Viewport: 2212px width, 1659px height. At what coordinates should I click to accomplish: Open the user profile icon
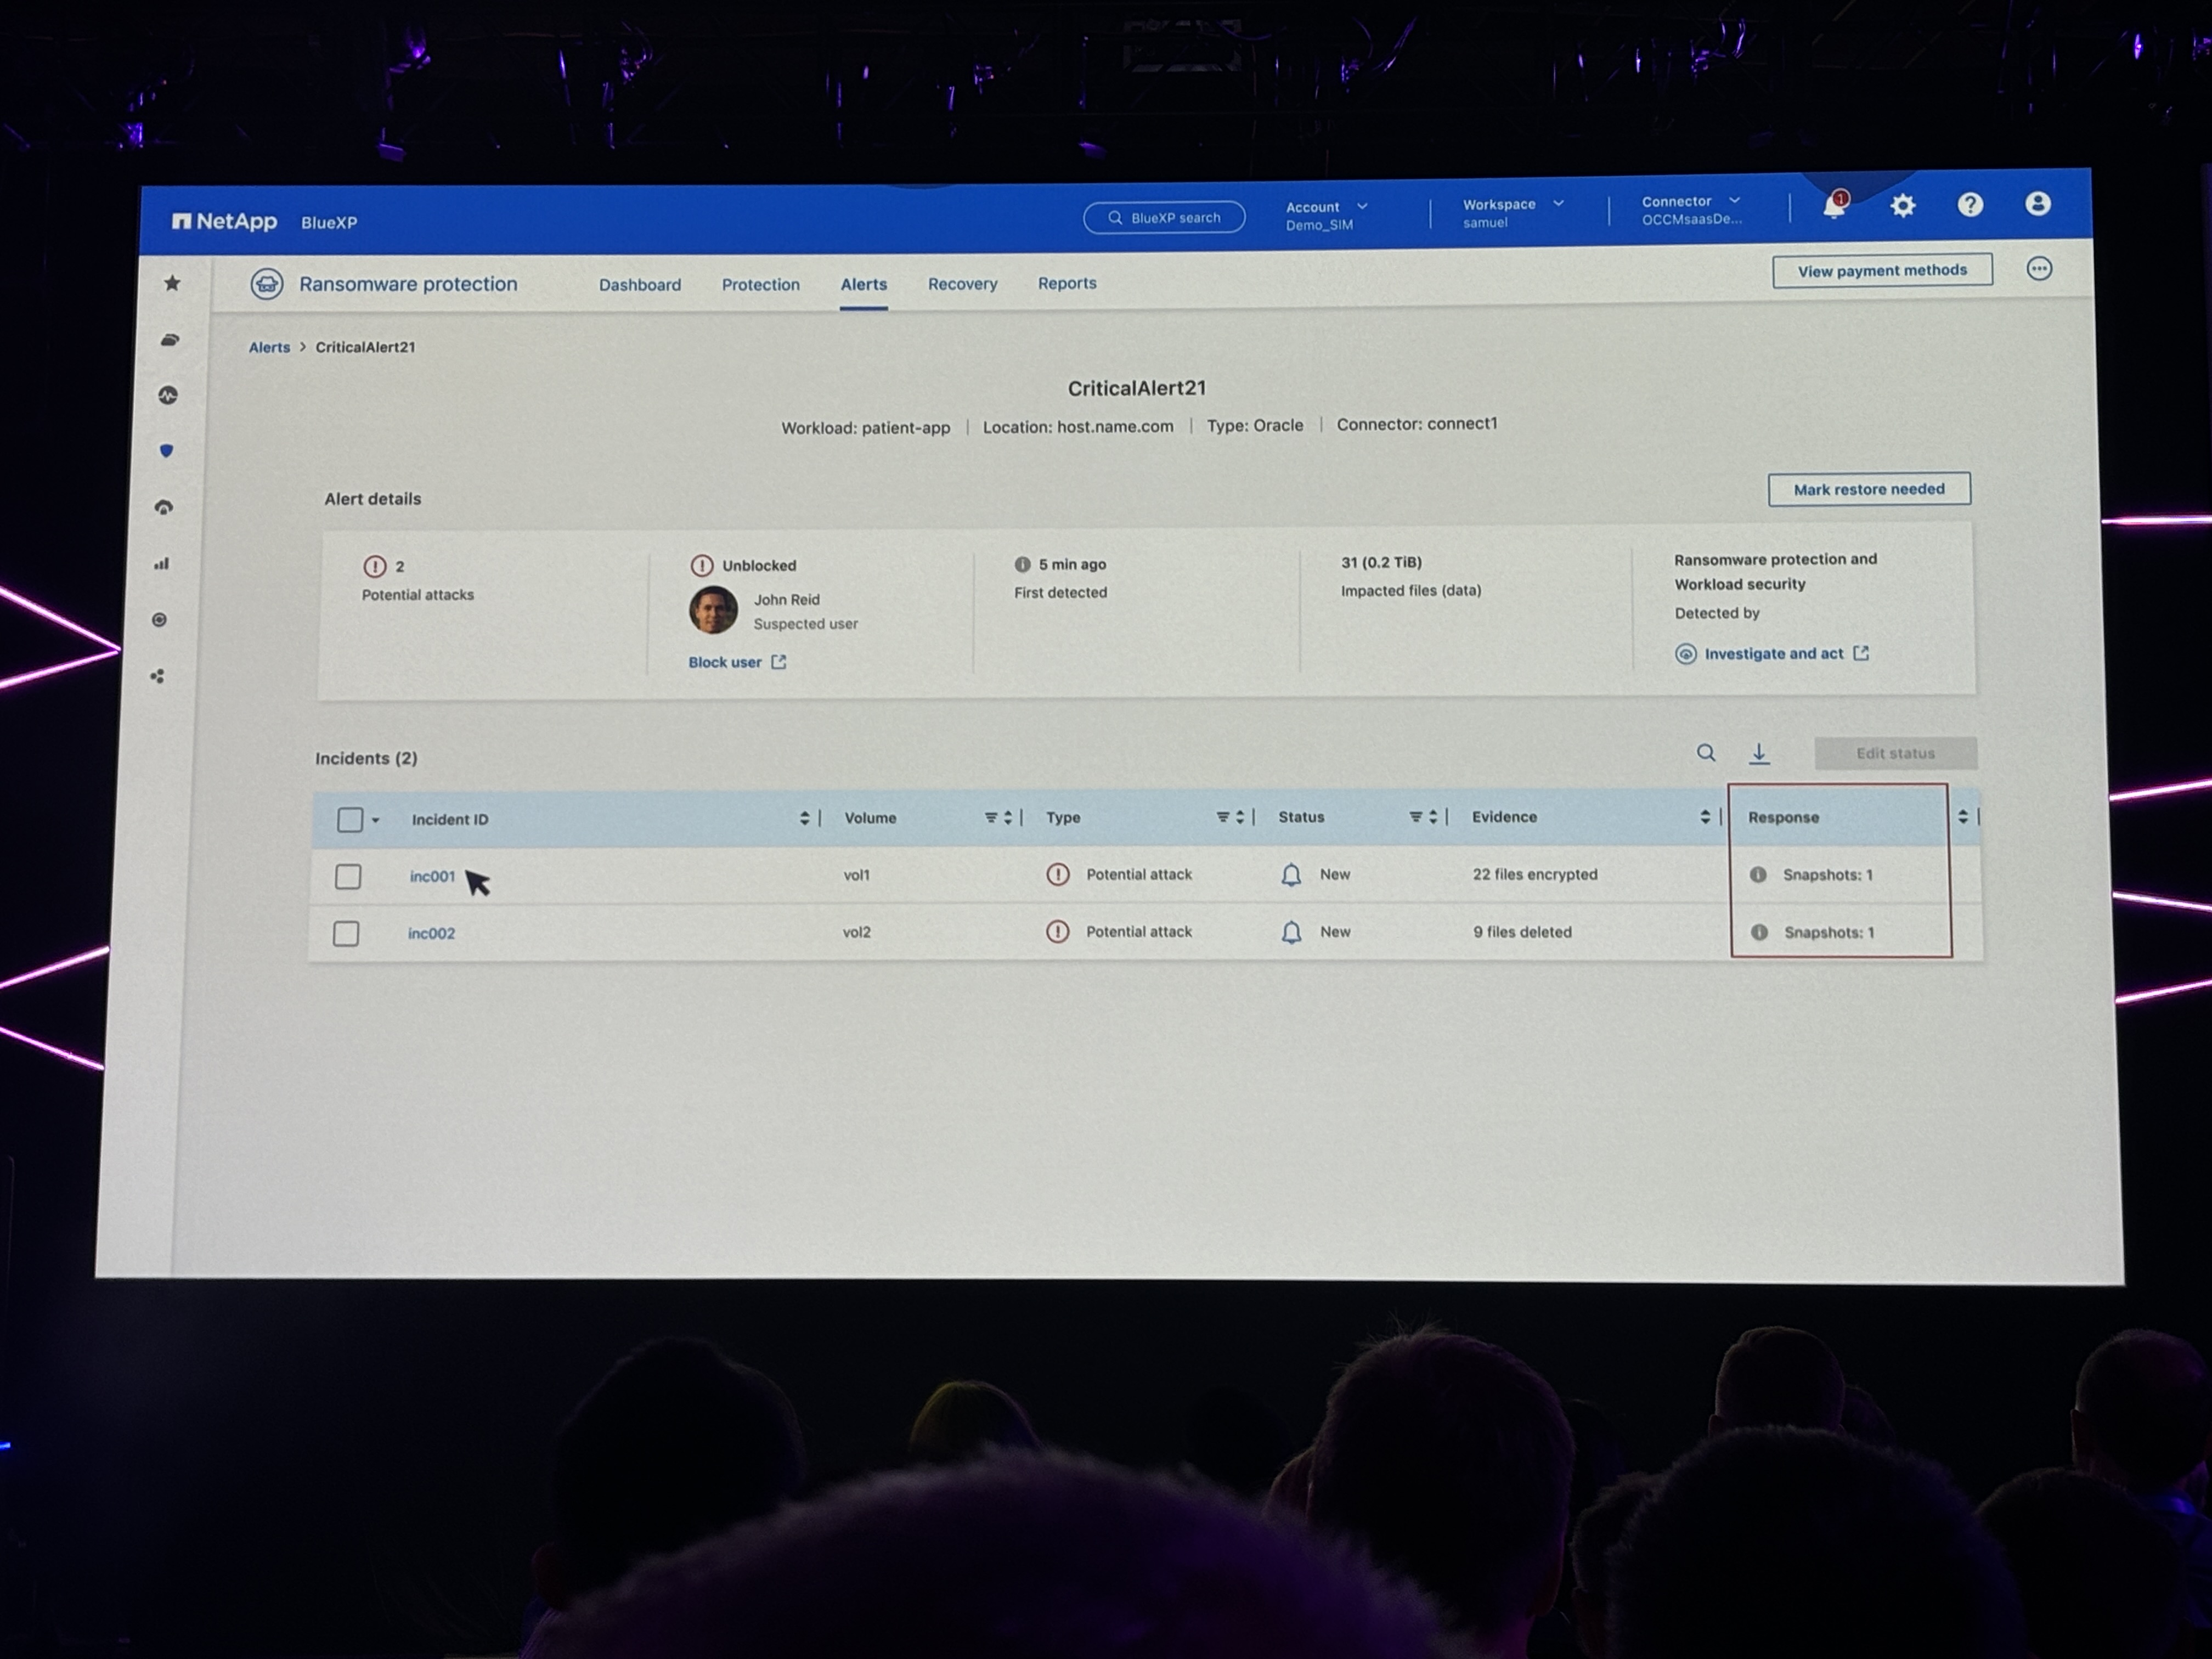[2038, 204]
